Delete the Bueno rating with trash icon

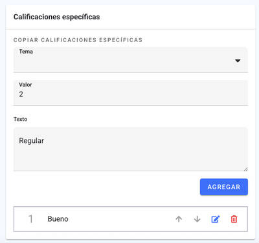(234, 219)
